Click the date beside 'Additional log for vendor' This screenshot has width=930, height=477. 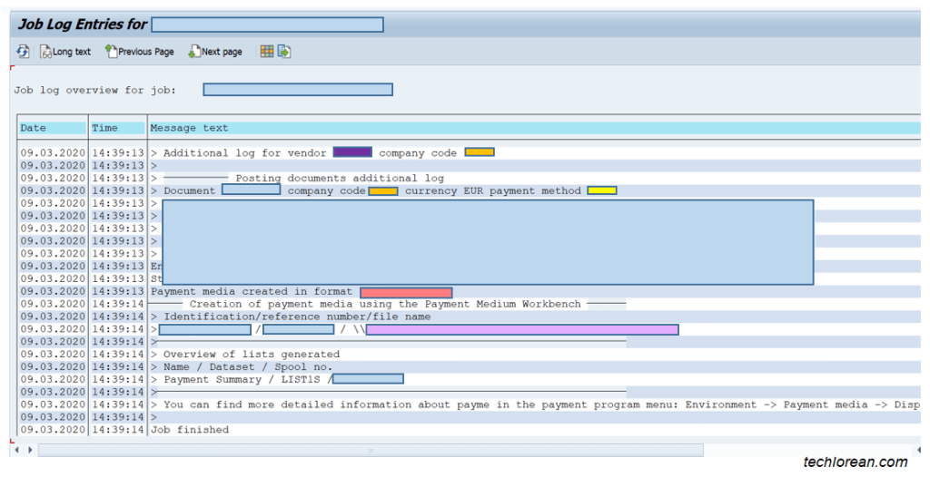pos(53,153)
